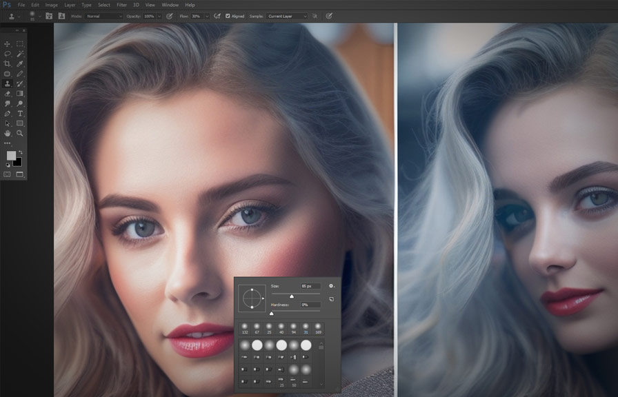Choose the Horizontal Type tool

20,113
